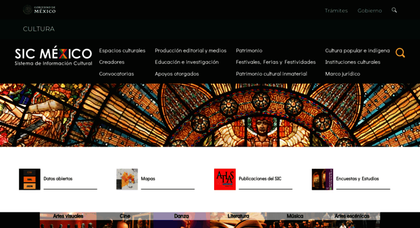This screenshot has width=420, height=228.
Task: Go to Trámites in the top bar
Action: point(336,11)
